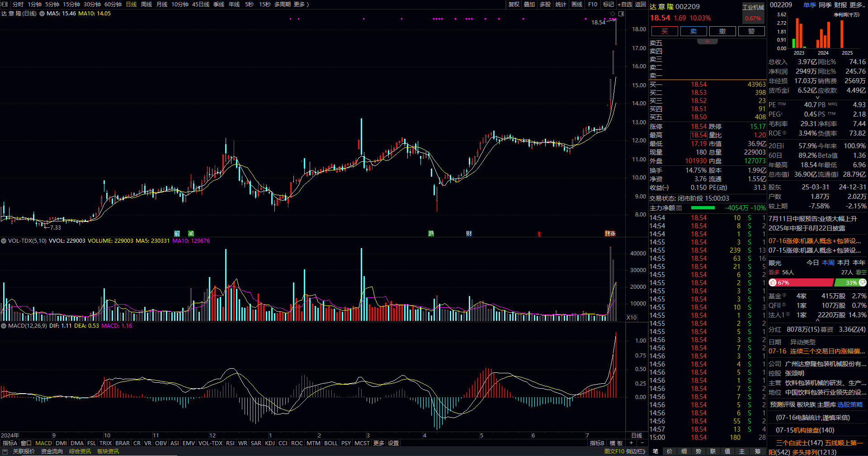Image resolution: width=868 pixels, height=456 pixels.
Task: Click the minus zoom-out button beside 模板
Action: coord(642,443)
